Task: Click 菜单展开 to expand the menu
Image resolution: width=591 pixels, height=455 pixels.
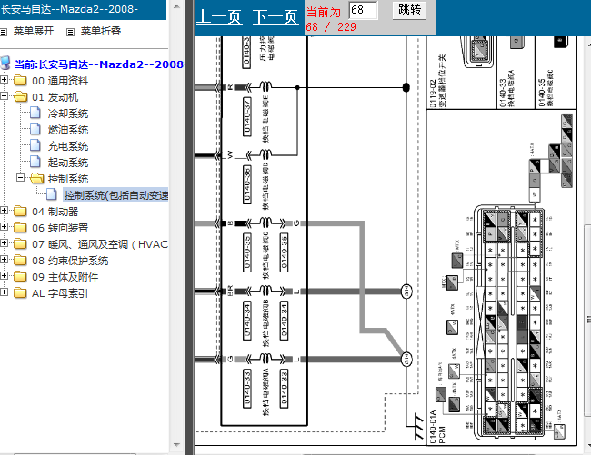Action: pyautogui.click(x=34, y=31)
